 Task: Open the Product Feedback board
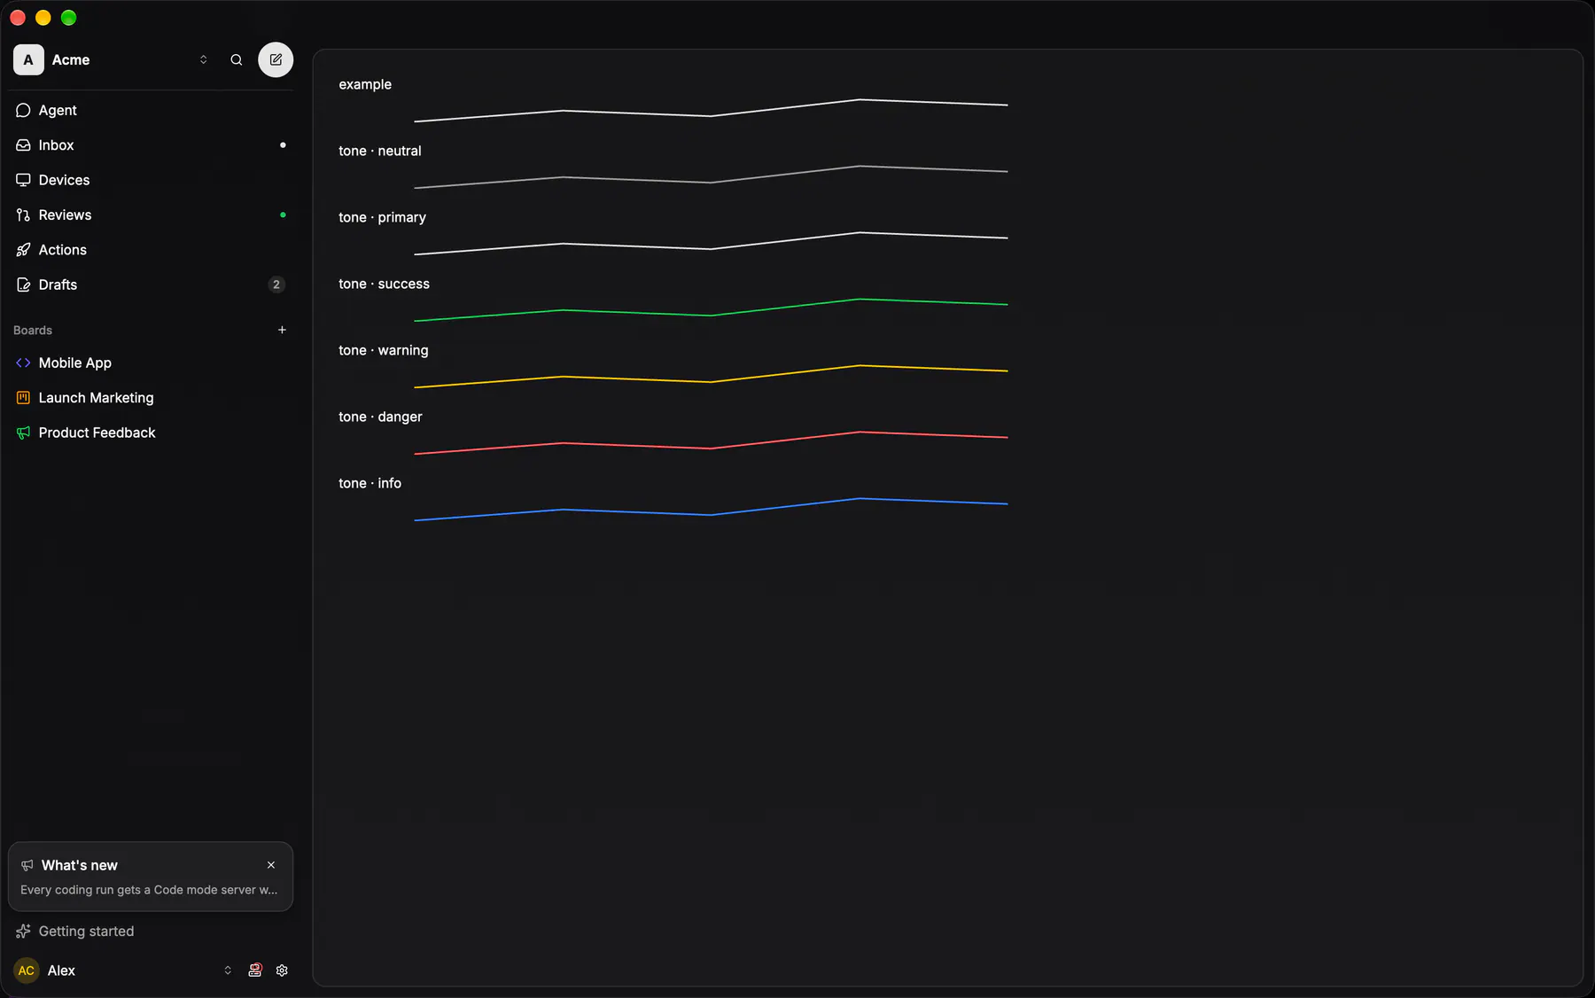[151, 433]
